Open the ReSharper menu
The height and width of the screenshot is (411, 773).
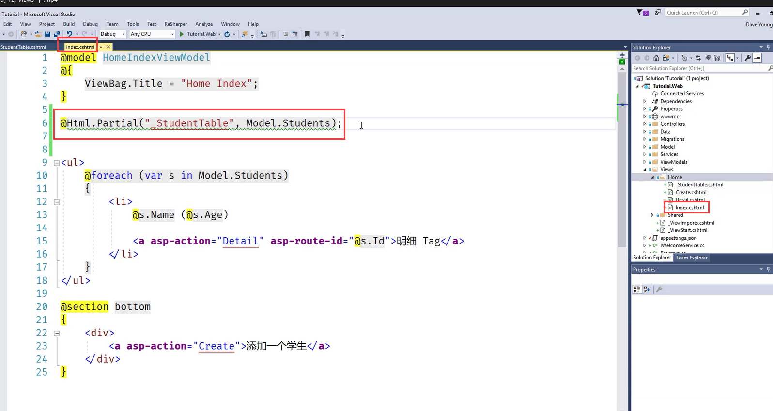175,24
